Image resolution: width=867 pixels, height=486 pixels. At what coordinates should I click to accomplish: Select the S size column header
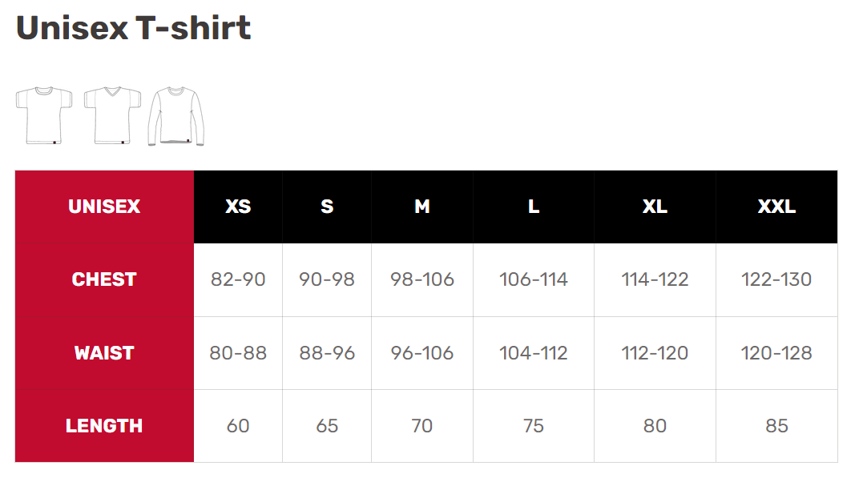[x=327, y=207]
